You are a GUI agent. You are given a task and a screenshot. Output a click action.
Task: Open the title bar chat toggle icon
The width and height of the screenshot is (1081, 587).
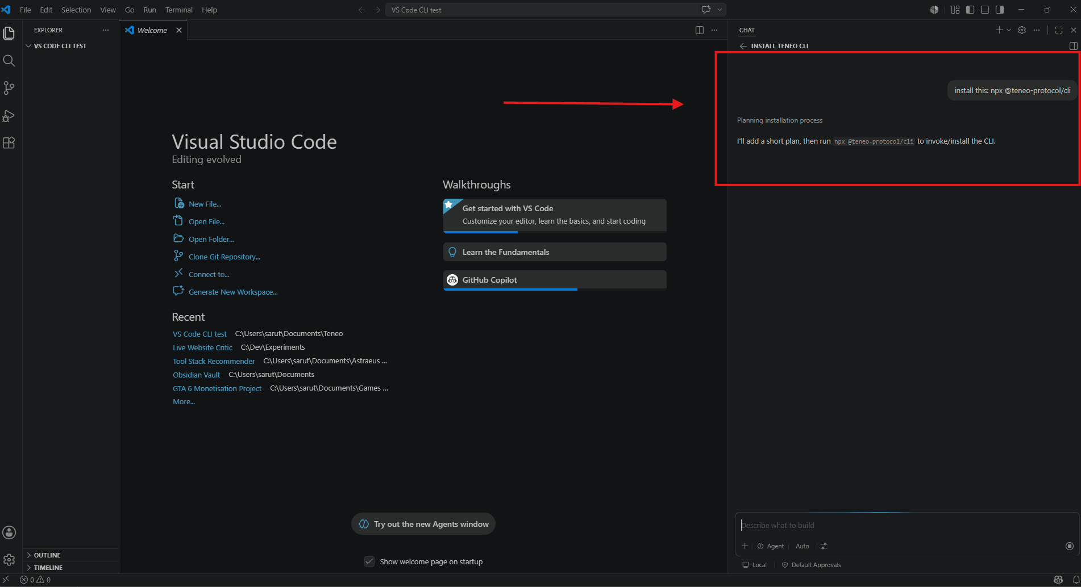click(x=706, y=10)
